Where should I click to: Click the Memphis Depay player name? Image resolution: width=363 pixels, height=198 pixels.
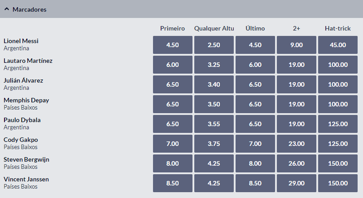coord(26,100)
